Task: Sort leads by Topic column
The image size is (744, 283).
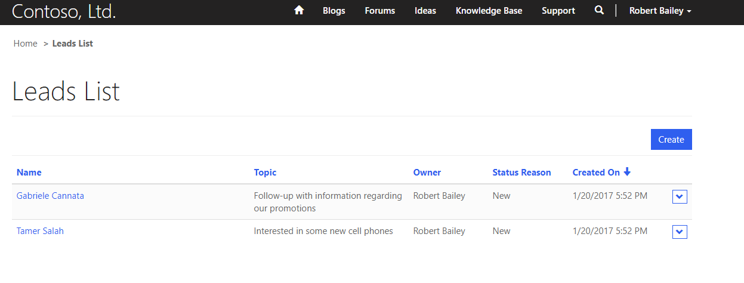Action: point(265,173)
